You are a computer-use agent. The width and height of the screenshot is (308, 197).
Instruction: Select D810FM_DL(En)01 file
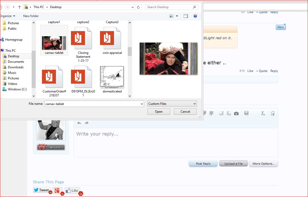tap(83, 81)
